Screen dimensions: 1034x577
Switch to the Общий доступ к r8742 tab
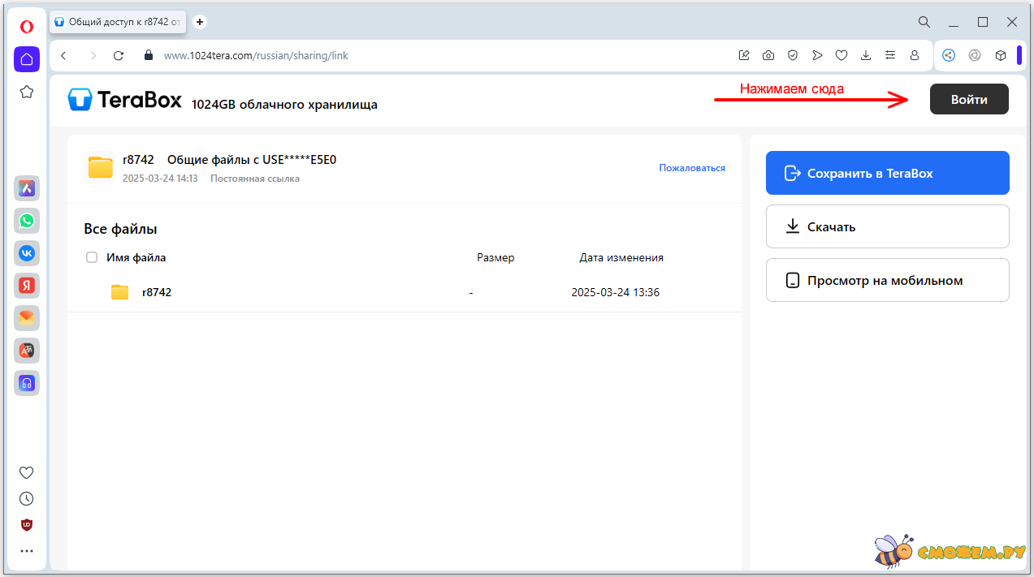tap(118, 22)
